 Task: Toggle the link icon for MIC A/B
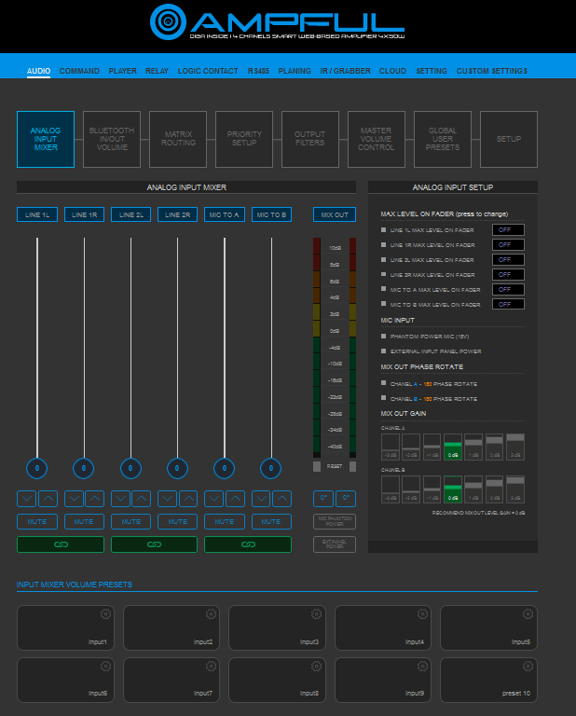248,544
